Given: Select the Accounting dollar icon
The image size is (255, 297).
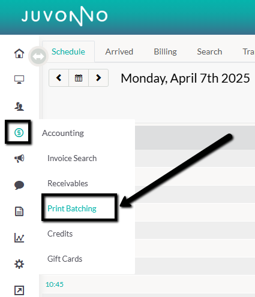Looking at the screenshot, I should (x=19, y=132).
